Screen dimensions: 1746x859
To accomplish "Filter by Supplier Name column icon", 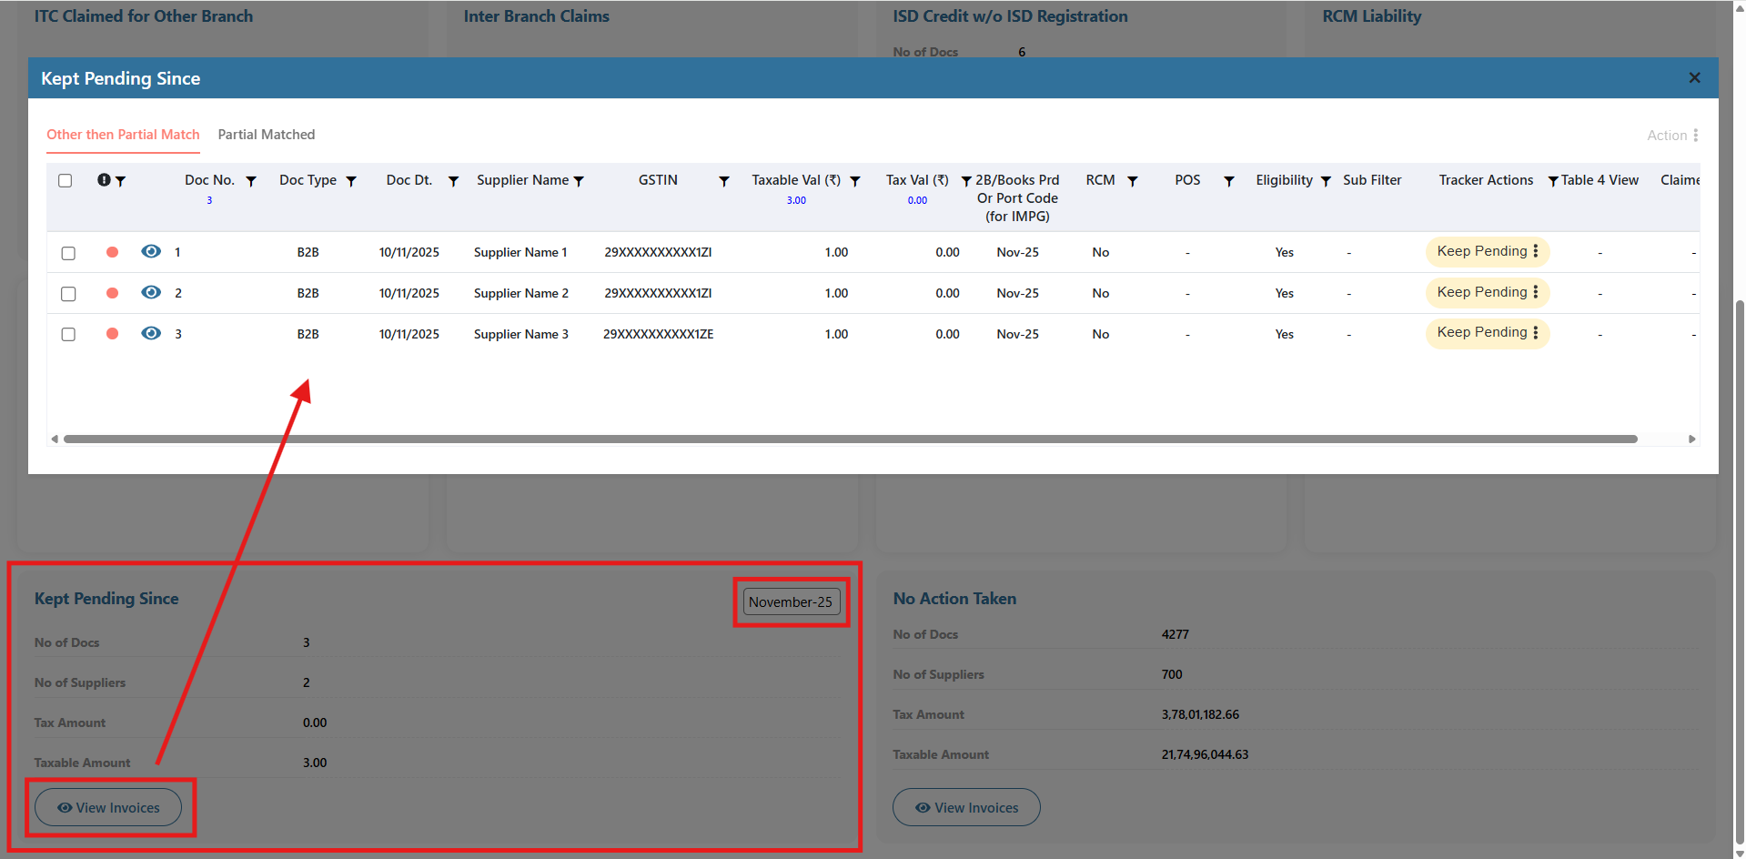I will pos(579,181).
